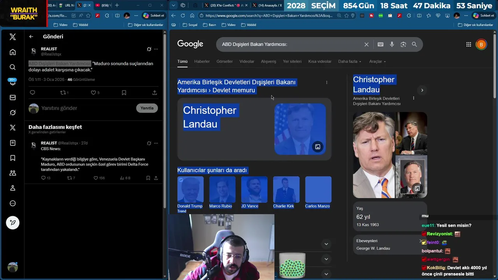Viewport: 498px width, 280px height.
Task: Go back using the arrow beside Gönderi
Action: [31, 37]
